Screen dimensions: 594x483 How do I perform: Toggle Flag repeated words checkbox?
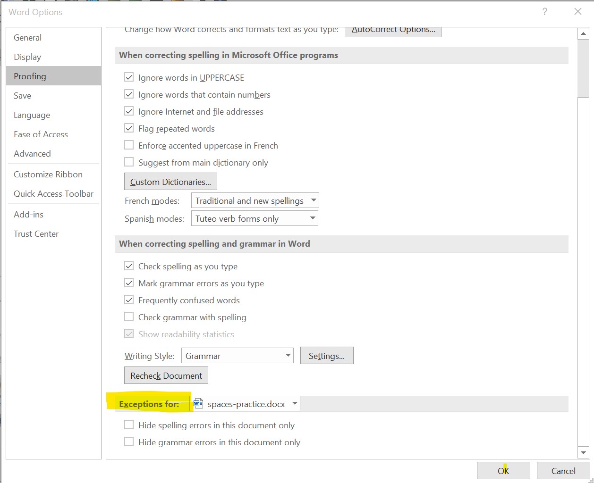tap(129, 128)
